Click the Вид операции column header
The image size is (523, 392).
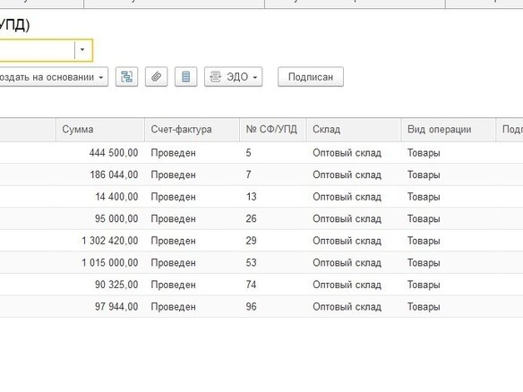point(449,130)
